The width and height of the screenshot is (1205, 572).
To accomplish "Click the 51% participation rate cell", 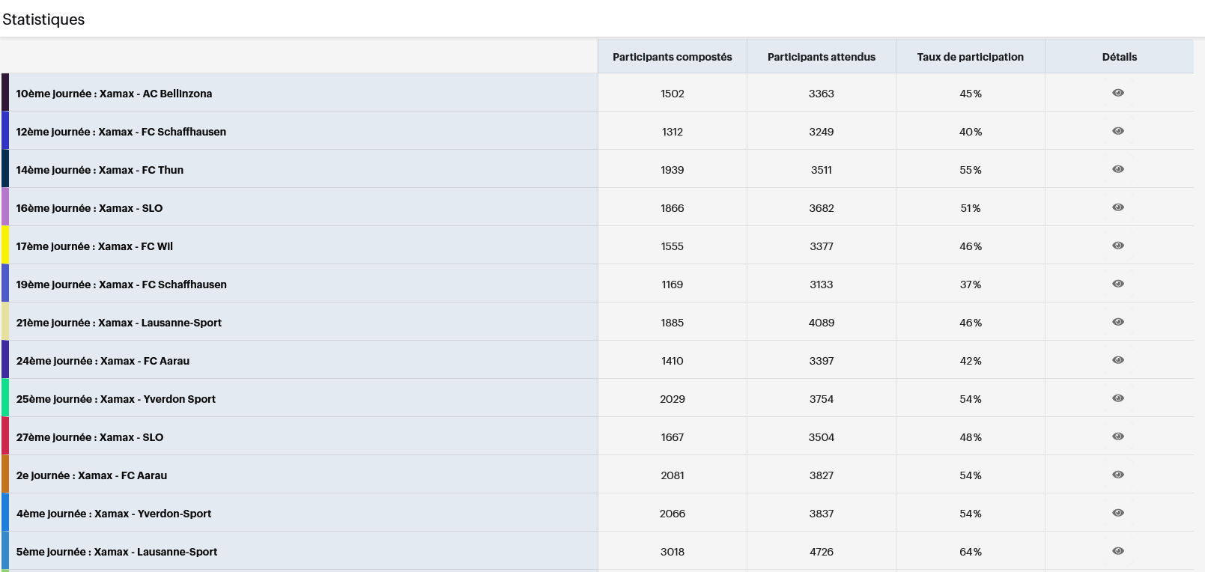I will point(971,208).
